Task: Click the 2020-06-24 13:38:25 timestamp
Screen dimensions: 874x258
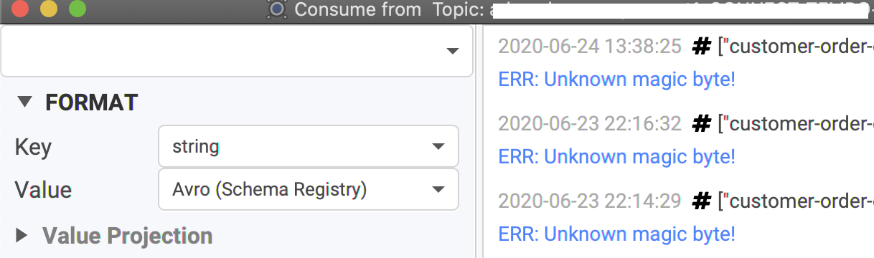Action: coord(590,47)
